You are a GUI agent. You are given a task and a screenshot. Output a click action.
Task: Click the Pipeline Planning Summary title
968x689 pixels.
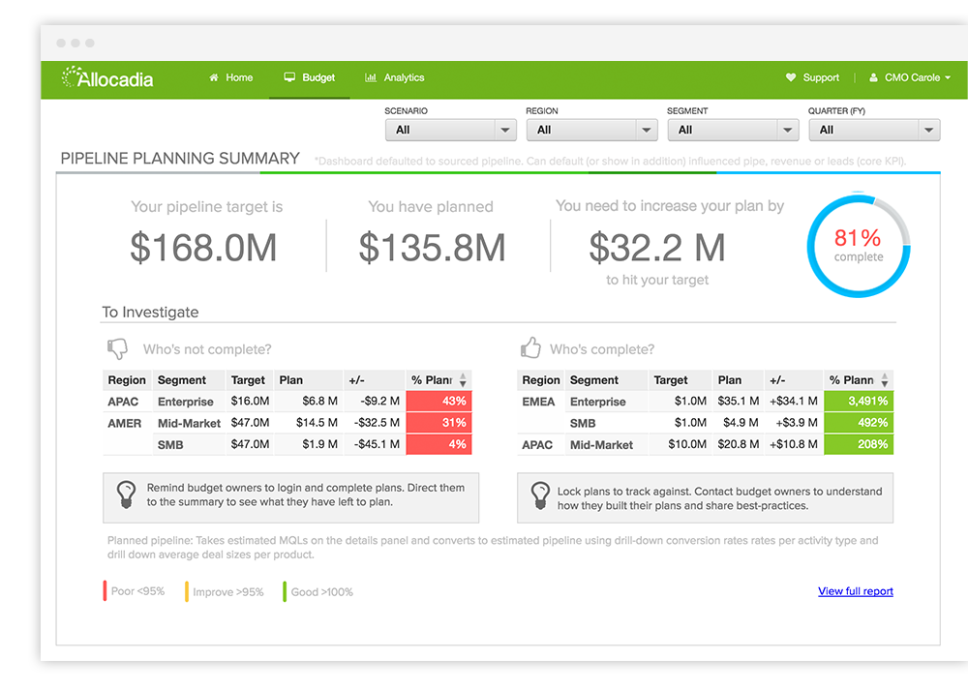180,159
